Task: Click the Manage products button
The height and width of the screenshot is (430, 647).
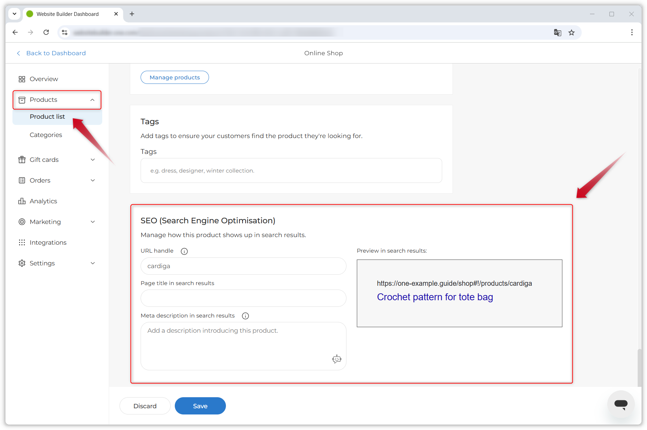Action: click(x=174, y=77)
